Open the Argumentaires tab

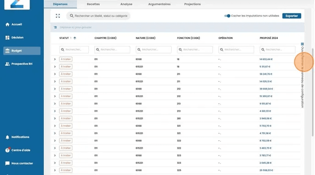(x=159, y=4)
